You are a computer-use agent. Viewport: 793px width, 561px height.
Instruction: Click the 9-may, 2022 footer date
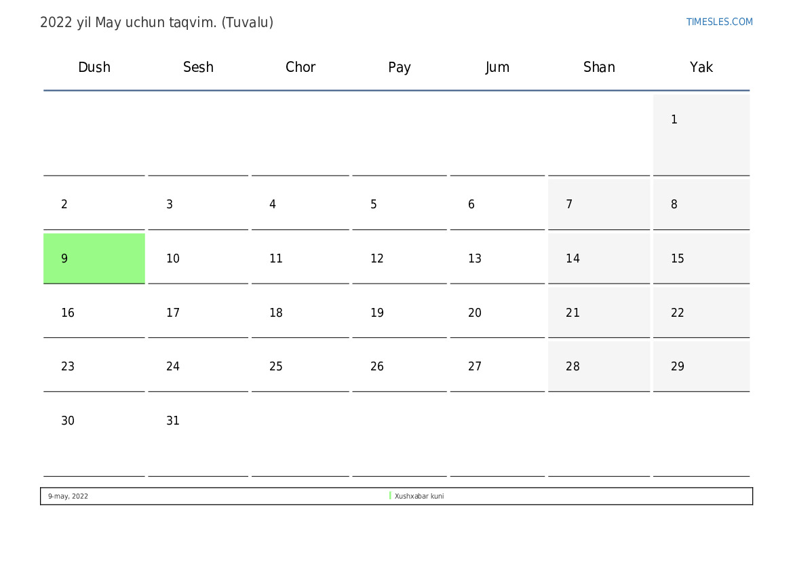tap(68, 497)
